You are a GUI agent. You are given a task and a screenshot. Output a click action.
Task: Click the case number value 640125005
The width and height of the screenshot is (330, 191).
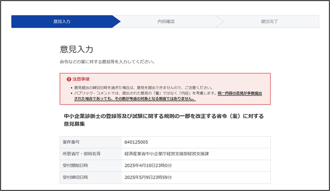coord(136,142)
